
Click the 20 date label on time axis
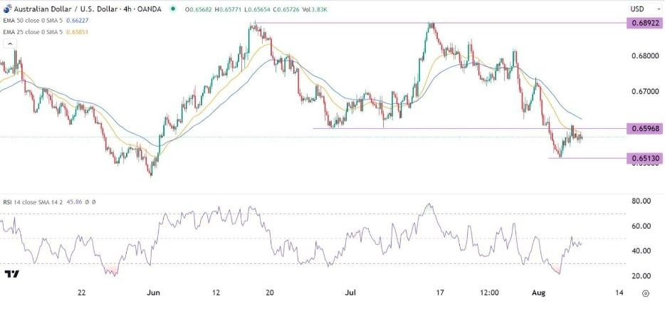tap(270, 292)
